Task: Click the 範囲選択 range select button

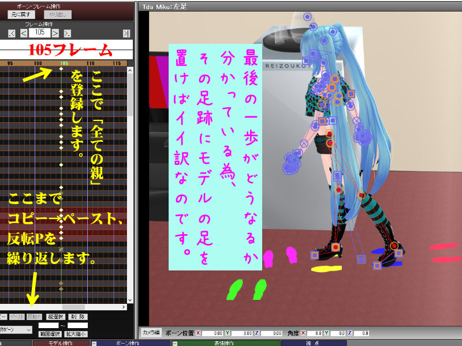Action: [50, 334]
